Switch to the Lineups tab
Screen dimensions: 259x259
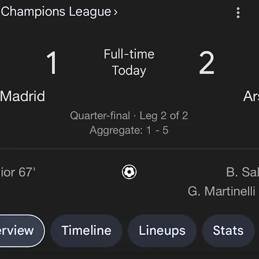(x=162, y=231)
